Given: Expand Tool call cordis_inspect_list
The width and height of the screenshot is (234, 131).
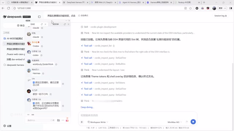Looking at the screenshot, I should (98, 46).
